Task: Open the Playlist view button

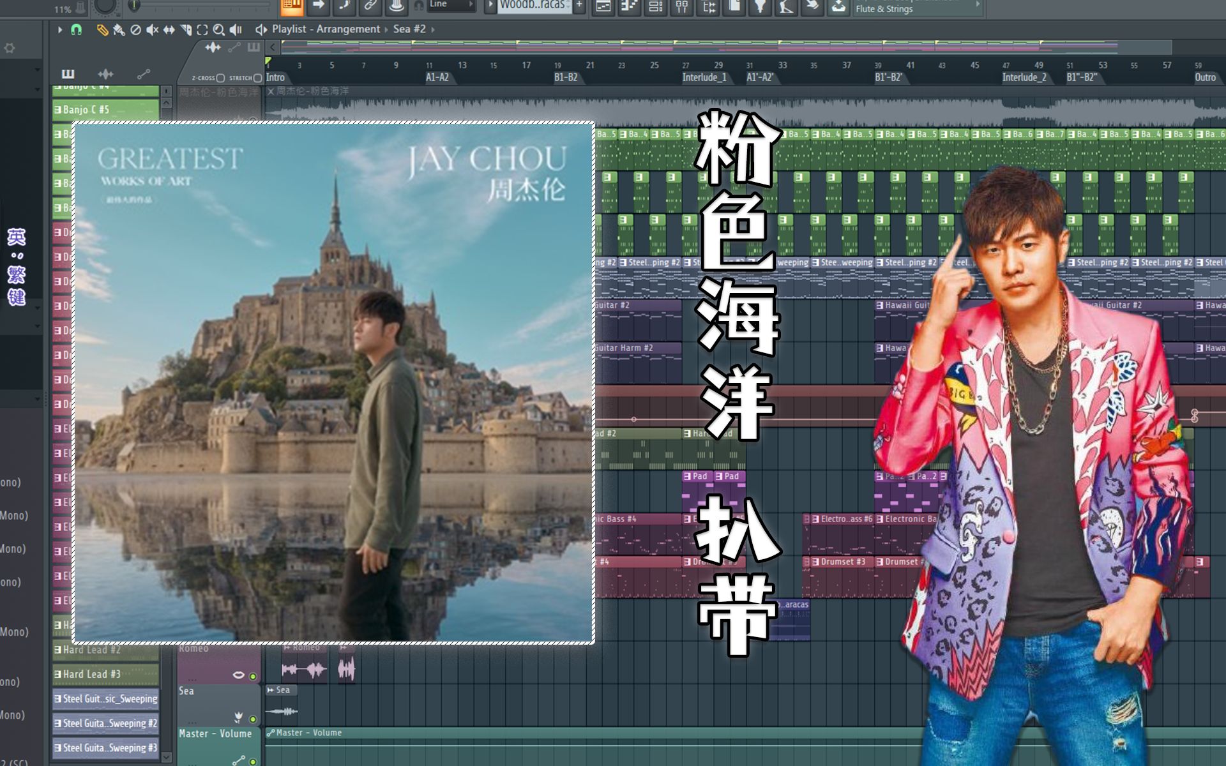Action: 603,6
